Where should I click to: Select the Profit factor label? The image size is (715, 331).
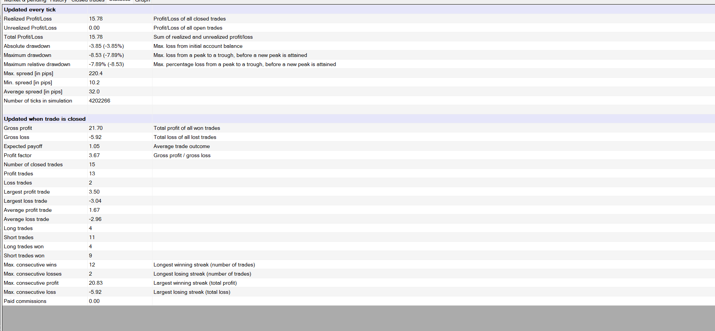click(x=17, y=155)
